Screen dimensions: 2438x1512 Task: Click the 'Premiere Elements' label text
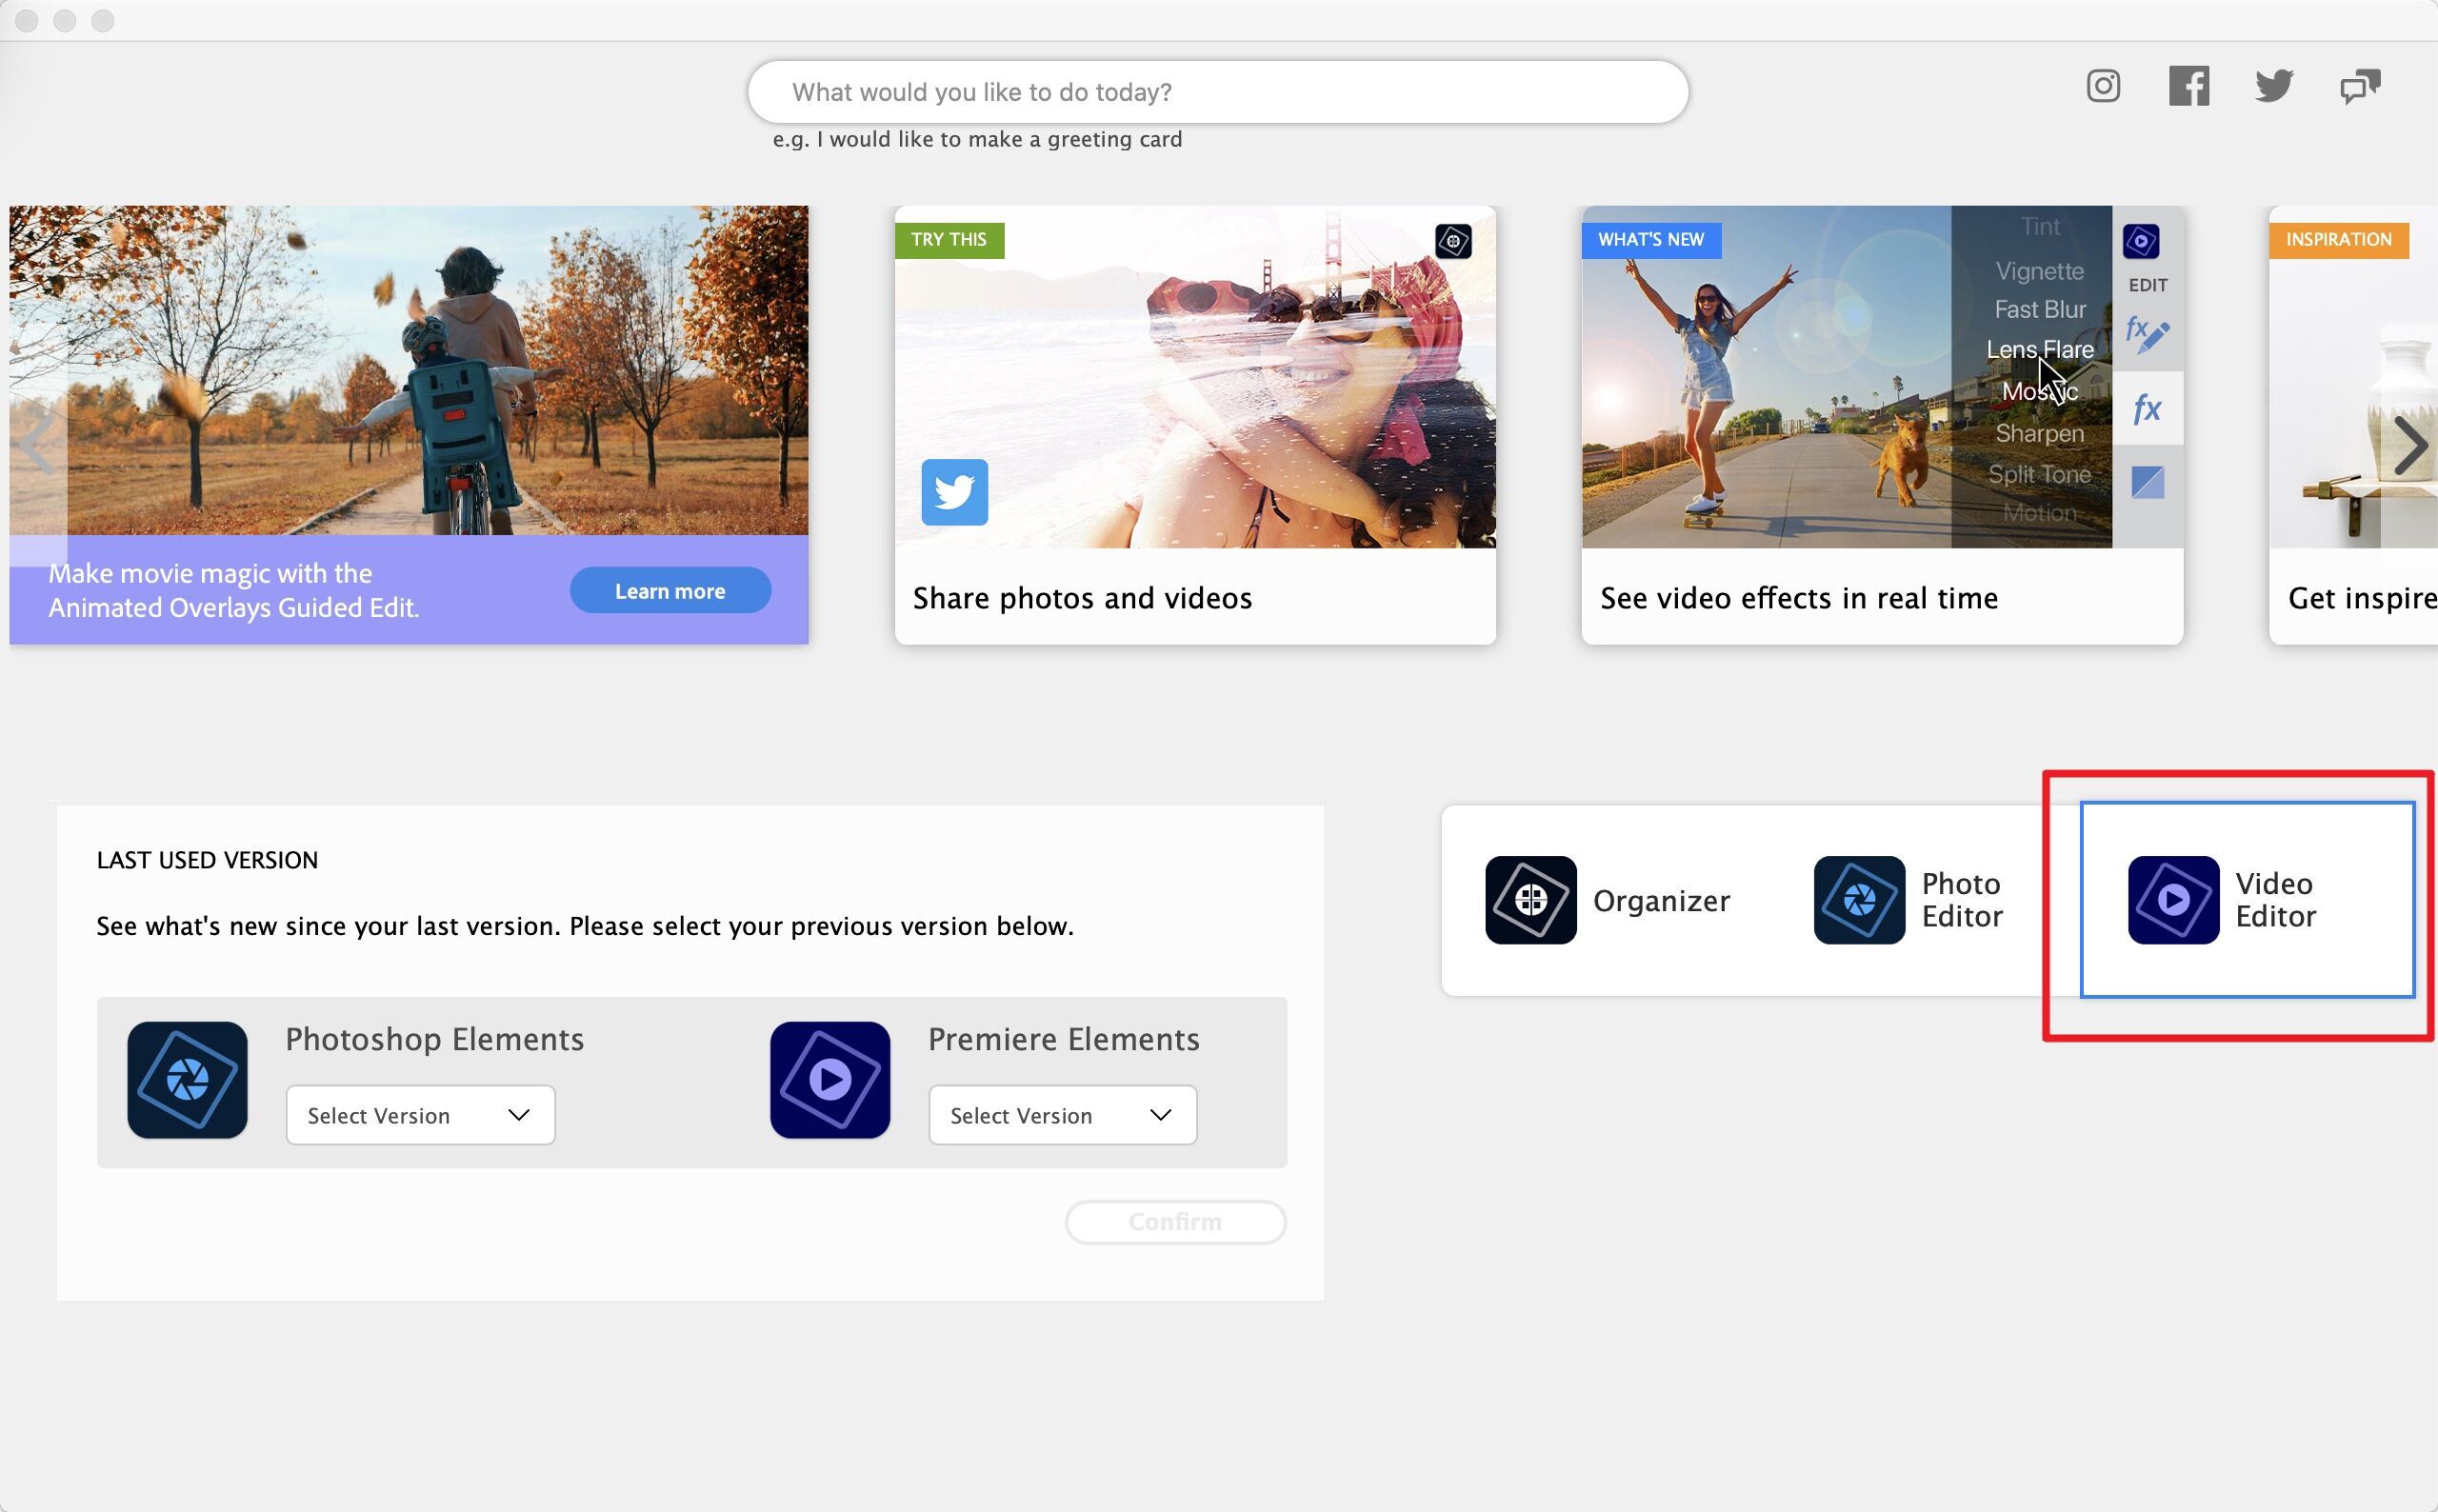click(x=1064, y=1040)
